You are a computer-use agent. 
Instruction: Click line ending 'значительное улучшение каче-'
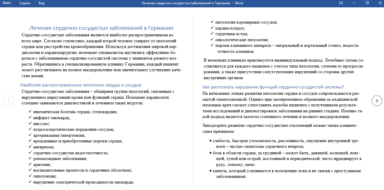pyautogui.click(x=102, y=70)
